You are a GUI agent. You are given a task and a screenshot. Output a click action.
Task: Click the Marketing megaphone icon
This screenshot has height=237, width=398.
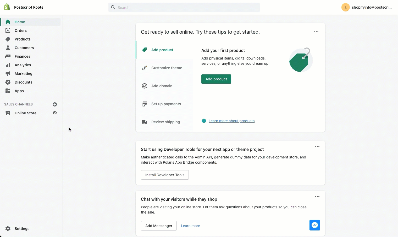pos(8,74)
